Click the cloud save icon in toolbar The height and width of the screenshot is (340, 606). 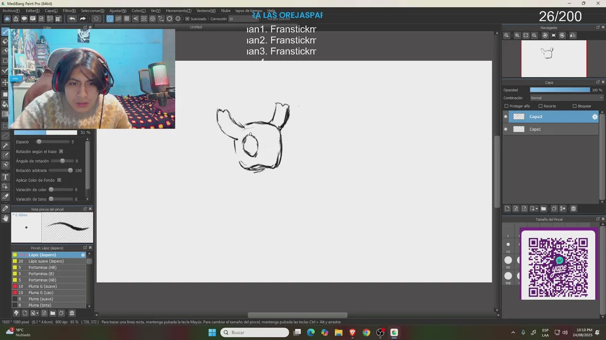7,19
